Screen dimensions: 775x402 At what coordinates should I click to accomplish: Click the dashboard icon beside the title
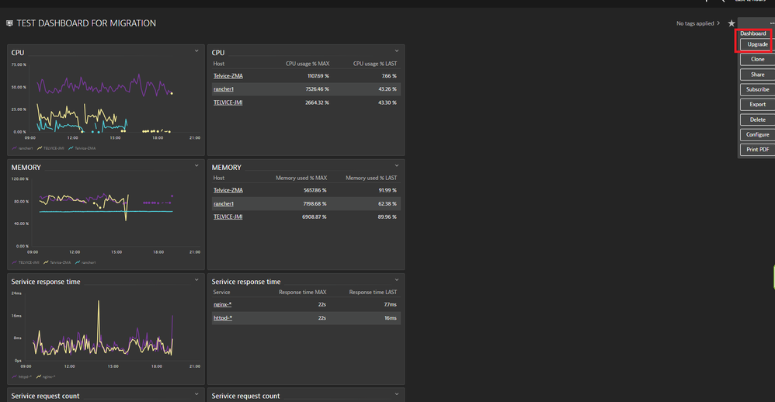pyautogui.click(x=9, y=23)
